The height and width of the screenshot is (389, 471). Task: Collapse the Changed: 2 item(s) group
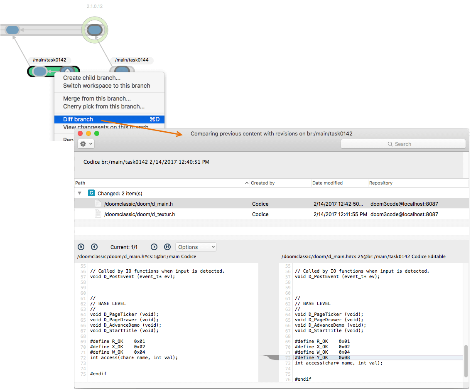pos(80,193)
